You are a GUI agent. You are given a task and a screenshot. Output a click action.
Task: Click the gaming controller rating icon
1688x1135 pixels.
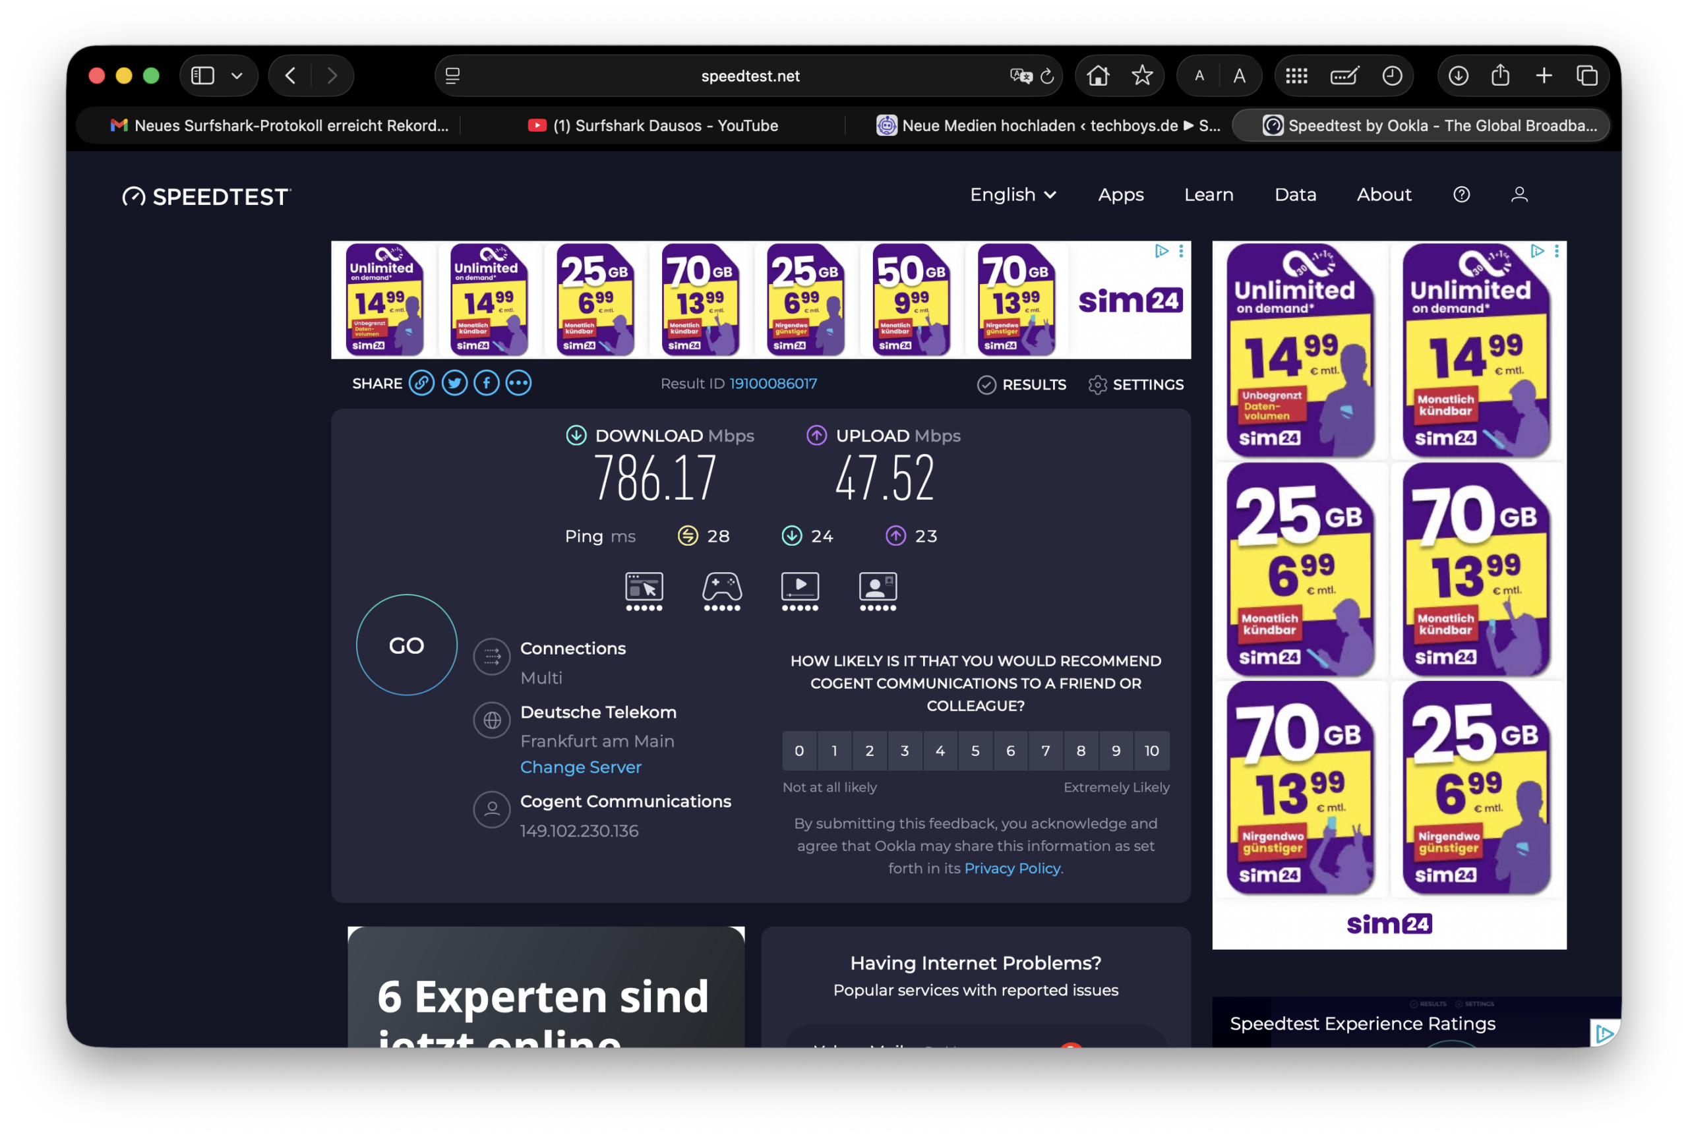click(722, 591)
